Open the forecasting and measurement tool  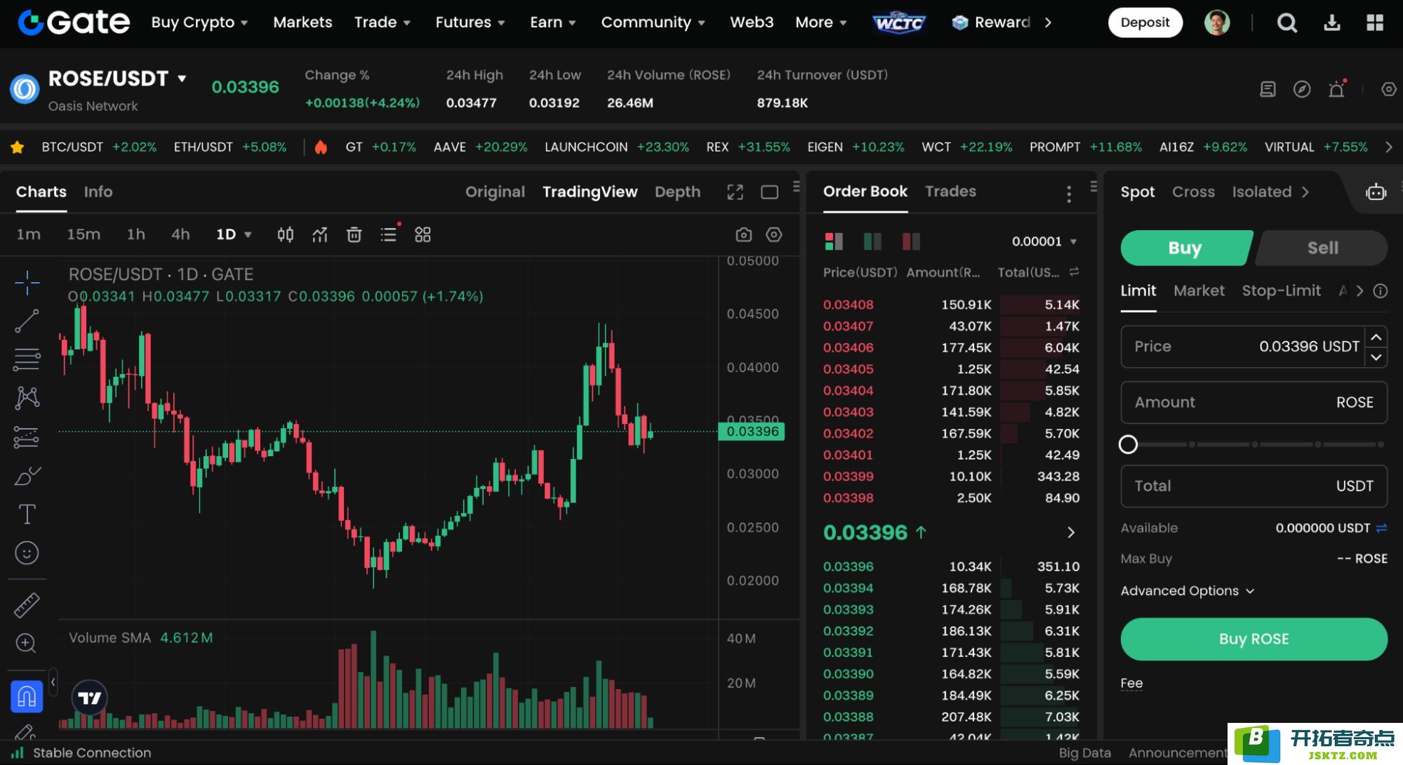[x=27, y=437]
